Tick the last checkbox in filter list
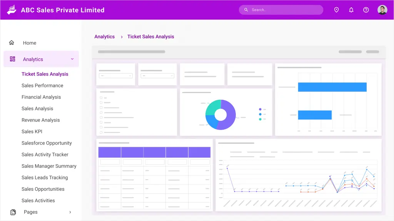This screenshot has height=221, width=394. point(101,132)
